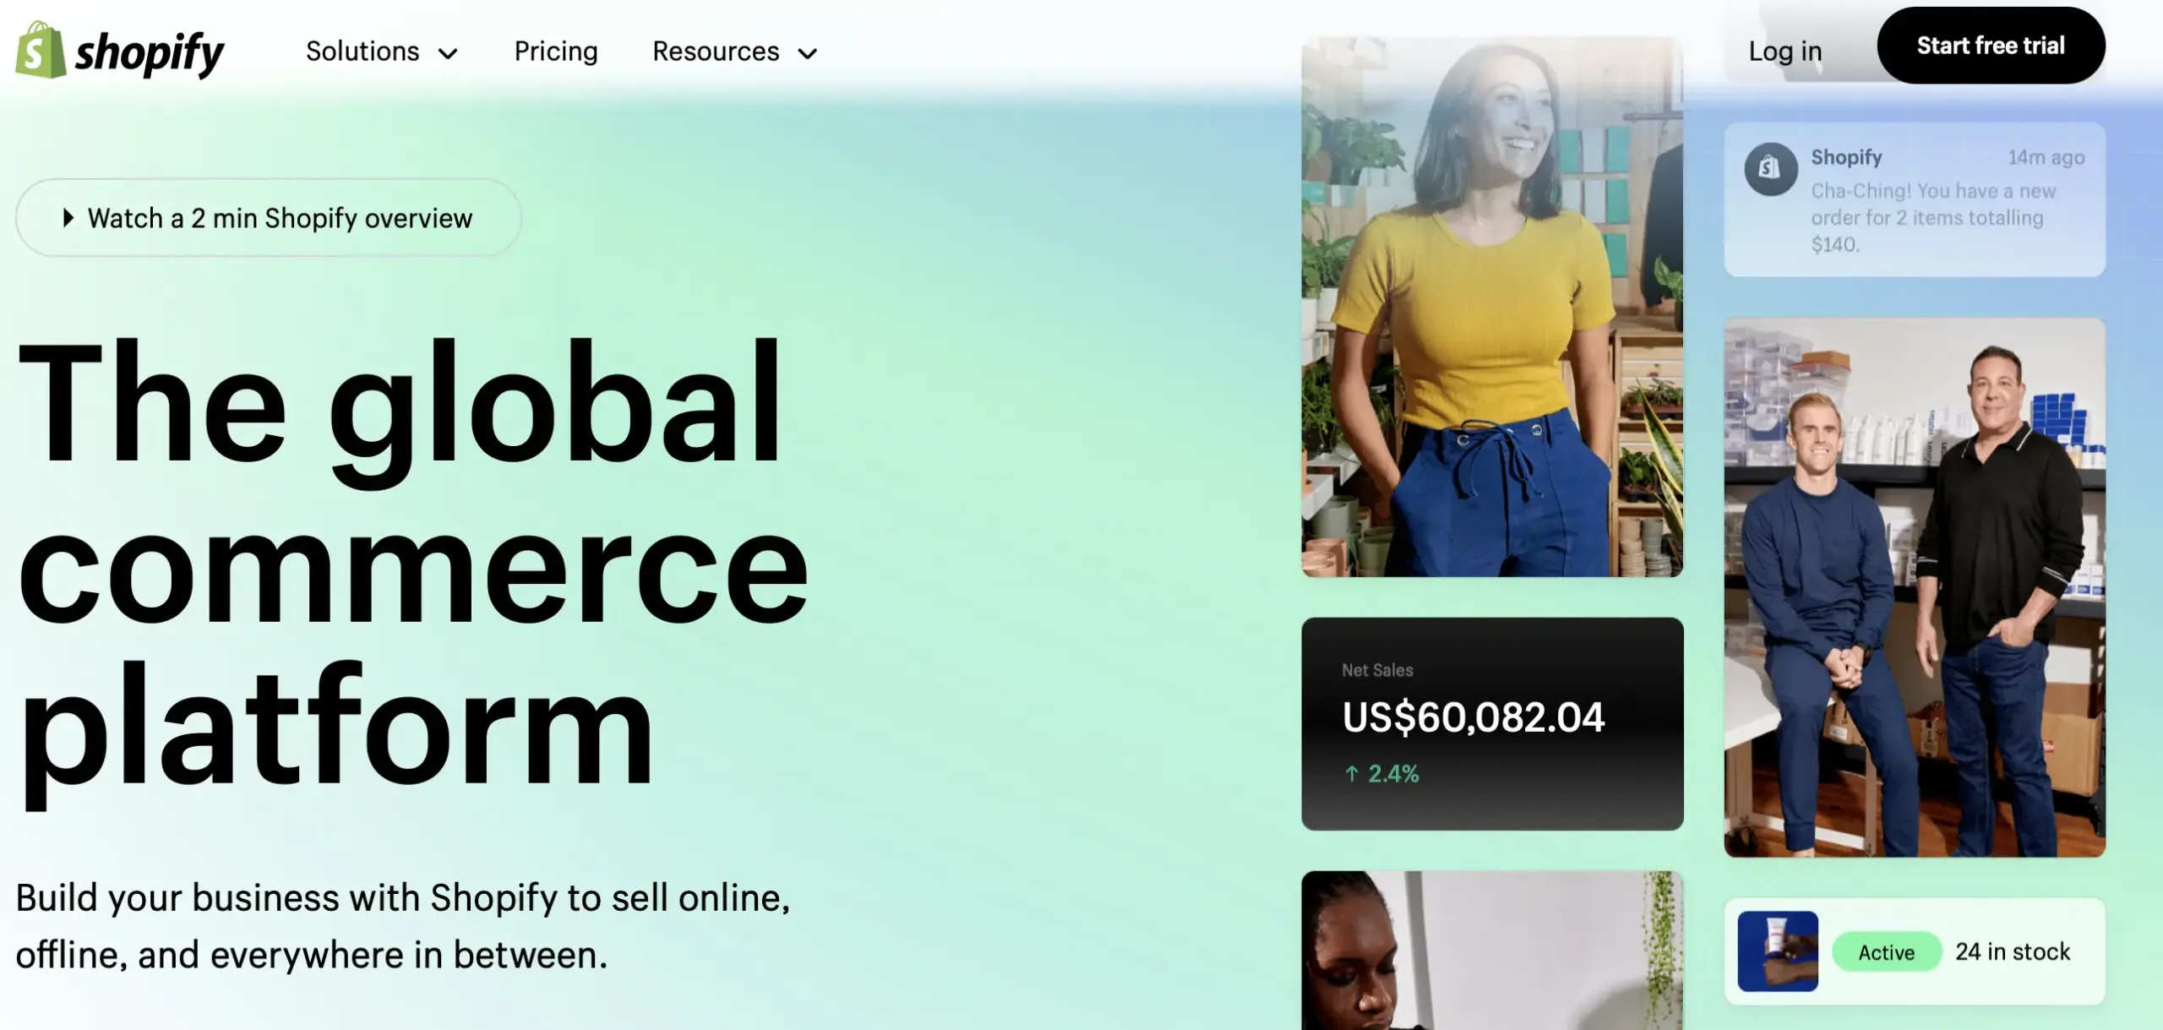Viewport: 2163px width, 1030px height.
Task: Click the woman in yellow shirt photo
Action: (x=1492, y=307)
